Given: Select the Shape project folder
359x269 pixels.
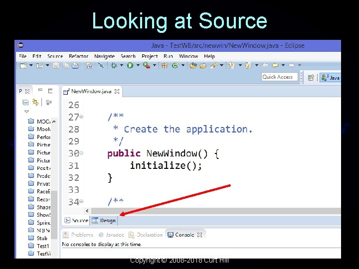Looking at the screenshot, I should point(39,207).
